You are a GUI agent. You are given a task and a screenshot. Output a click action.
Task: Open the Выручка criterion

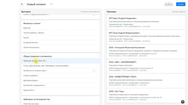61,28
